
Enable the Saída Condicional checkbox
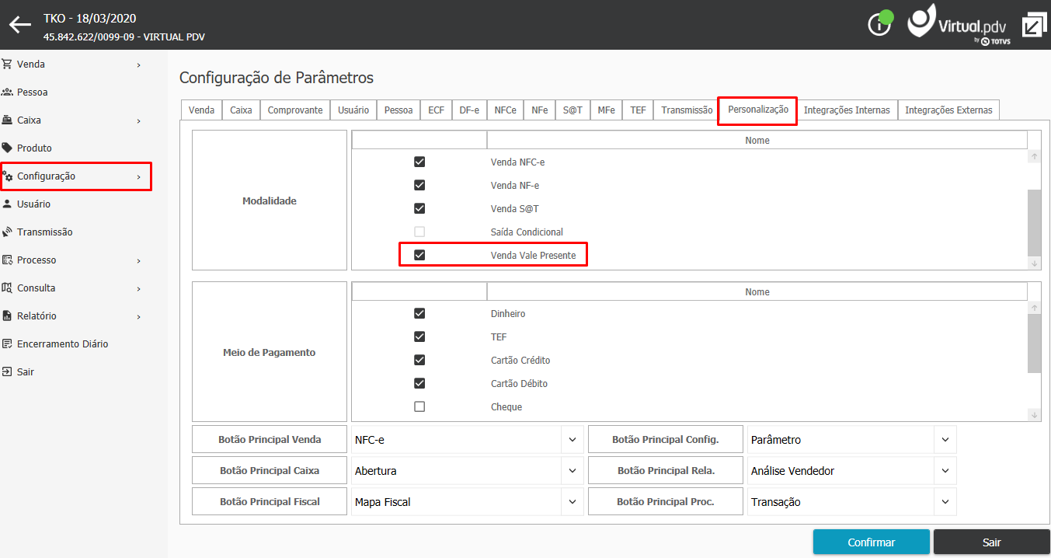tap(419, 232)
